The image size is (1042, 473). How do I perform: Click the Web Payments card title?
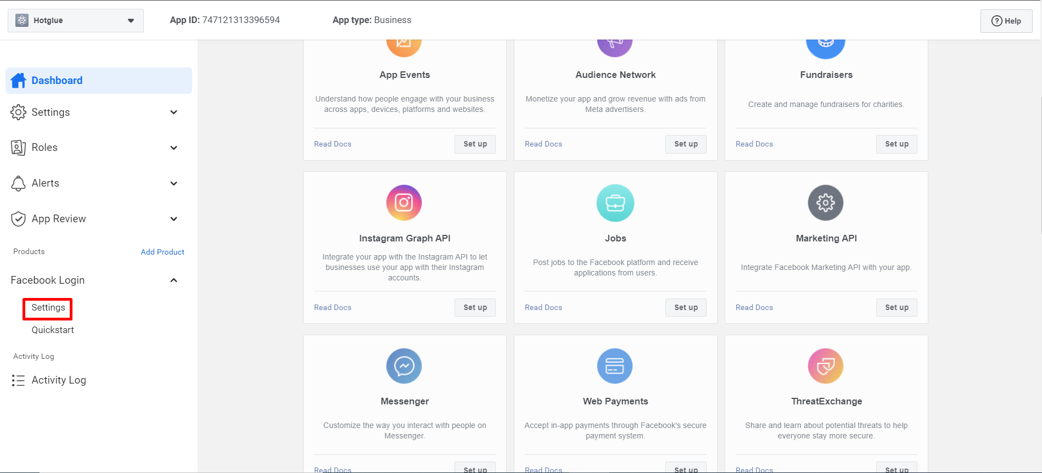tap(615, 402)
